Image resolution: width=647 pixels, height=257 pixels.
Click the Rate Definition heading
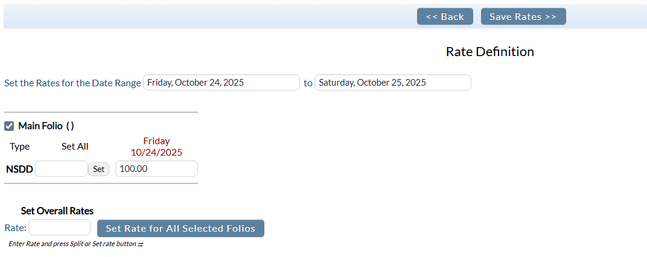489,52
